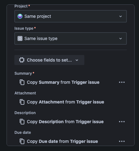Click the Same issue type square icon
This screenshot has height=151, width=139.
[20, 38]
